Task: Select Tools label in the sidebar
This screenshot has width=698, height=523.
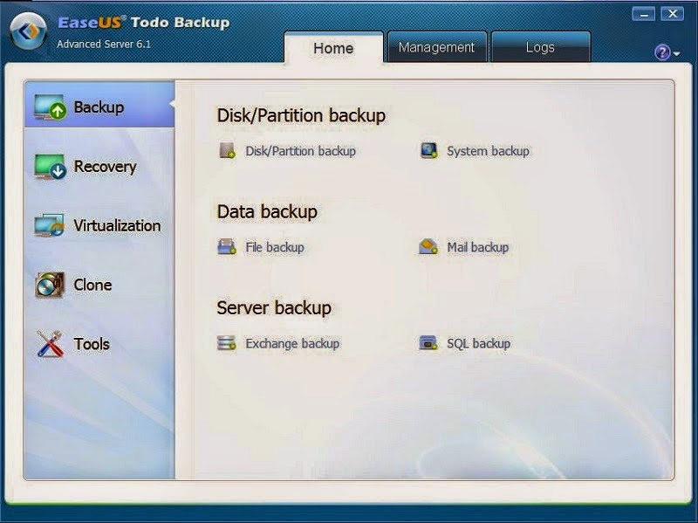Action: coord(92,344)
